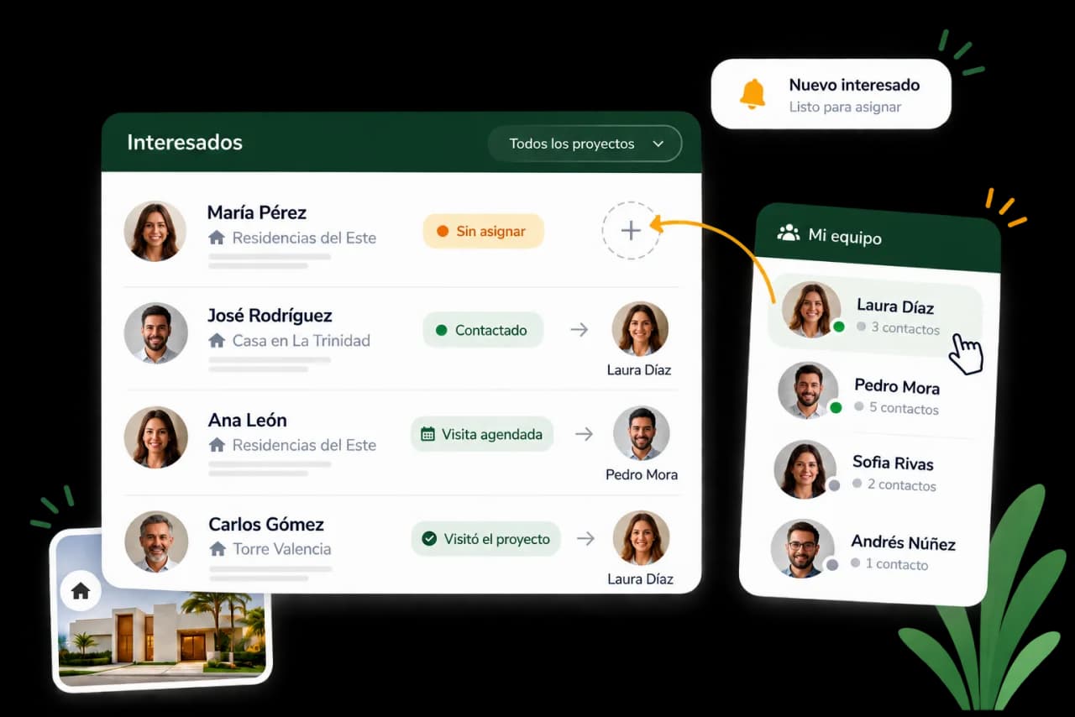Click the Carlos Gómez name text
1075x717 pixels.
266,524
